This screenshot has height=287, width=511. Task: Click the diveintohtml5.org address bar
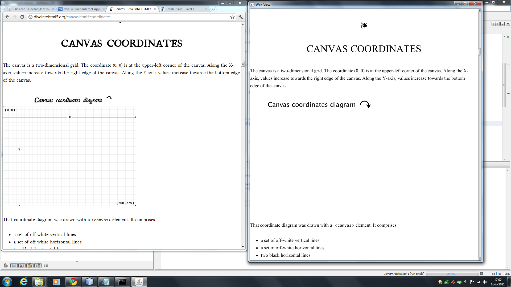tap(128, 17)
